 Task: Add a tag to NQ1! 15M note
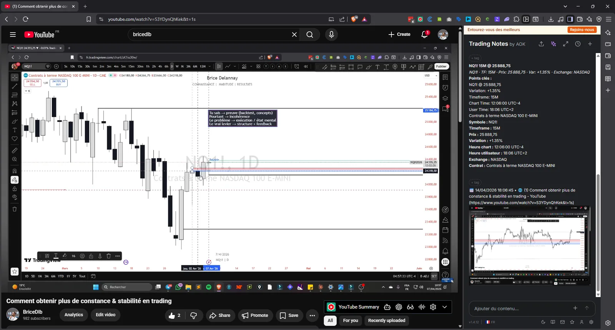click(x=475, y=58)
